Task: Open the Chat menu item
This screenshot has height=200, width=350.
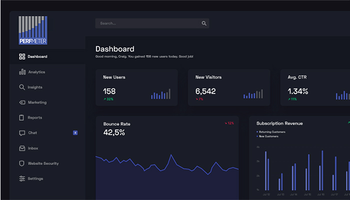Action: pyautogui.click(x=47, y=133)
